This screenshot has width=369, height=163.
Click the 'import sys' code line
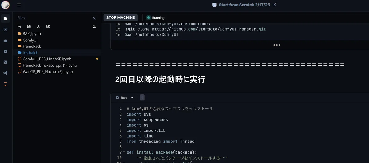click(139, 114)
